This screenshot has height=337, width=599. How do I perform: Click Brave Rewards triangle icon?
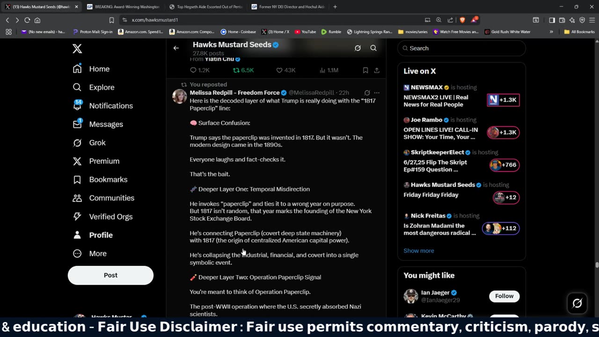pyautogui.click(x=474, y=20)
